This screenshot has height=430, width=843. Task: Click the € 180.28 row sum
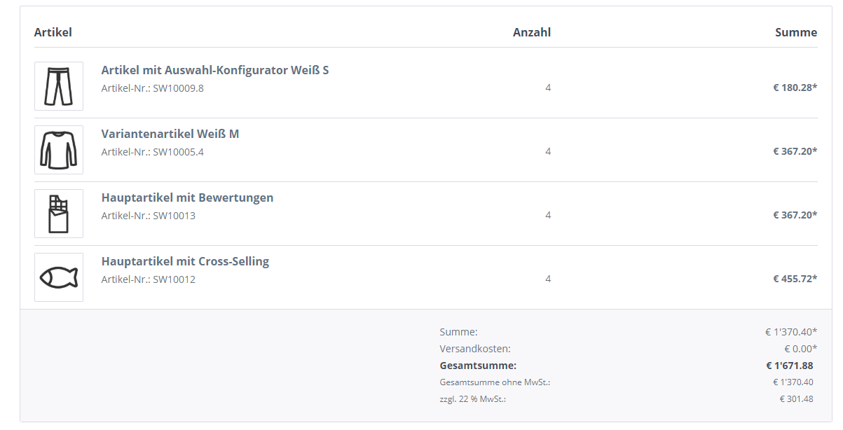(x=795, y=88)
